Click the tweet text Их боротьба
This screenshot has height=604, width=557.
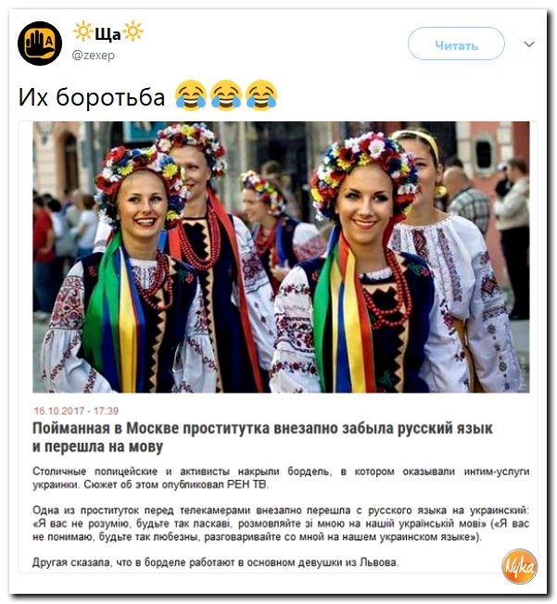pyautogui.click(x=92, y=96)
